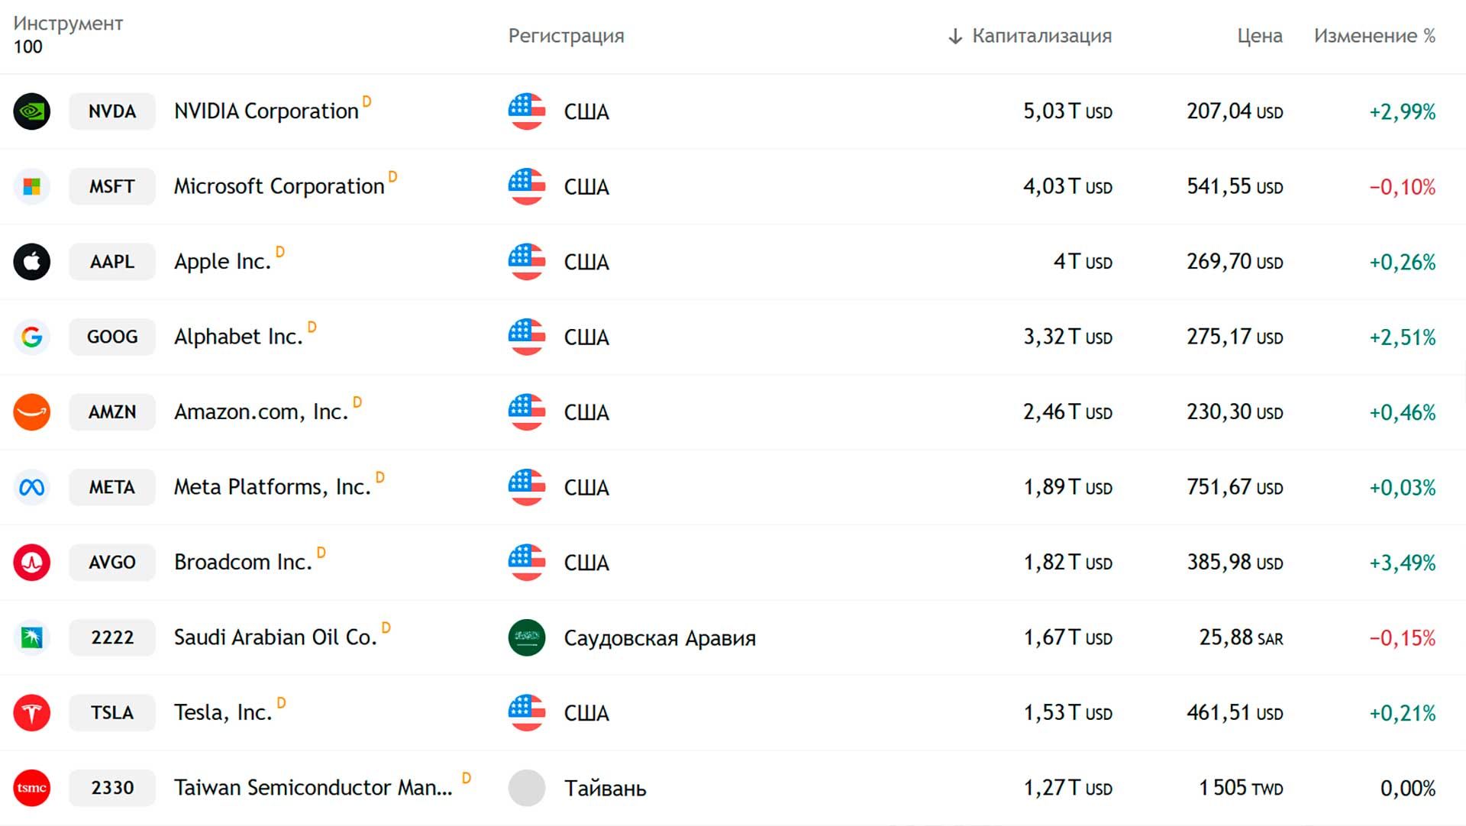Sort by Капитализация column header
The height and width of the screenshot is (826, 1466).
tap(1041, 36)
